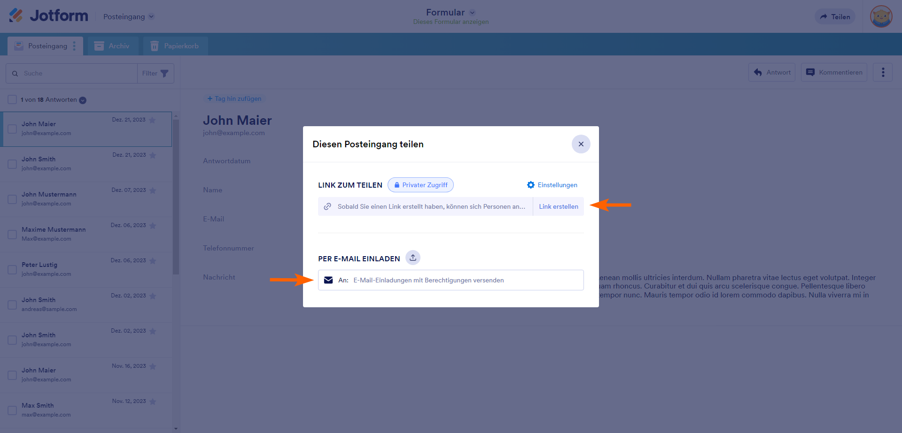Click Dieses Formular anzeigen link
This screenshot has height=433, width=902.
(x=451, y=22)
